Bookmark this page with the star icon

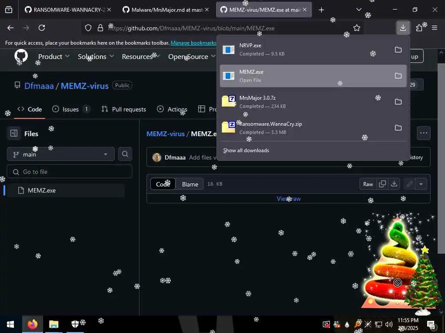357,28
